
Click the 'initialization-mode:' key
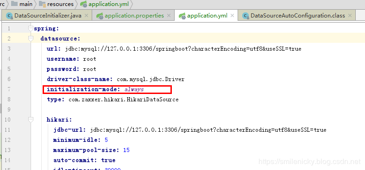point(83,89)
